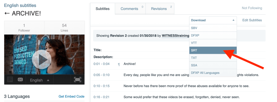The height and width of the screenshot is (102, 277).
Task: Open the English language selector on player
Action: click(39, 80)
